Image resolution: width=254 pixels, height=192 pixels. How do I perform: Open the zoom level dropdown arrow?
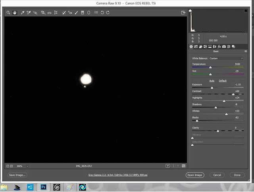(27, 166)
